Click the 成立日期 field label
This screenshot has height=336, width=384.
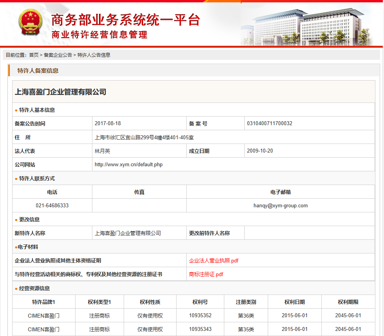(x=199, y=151)
